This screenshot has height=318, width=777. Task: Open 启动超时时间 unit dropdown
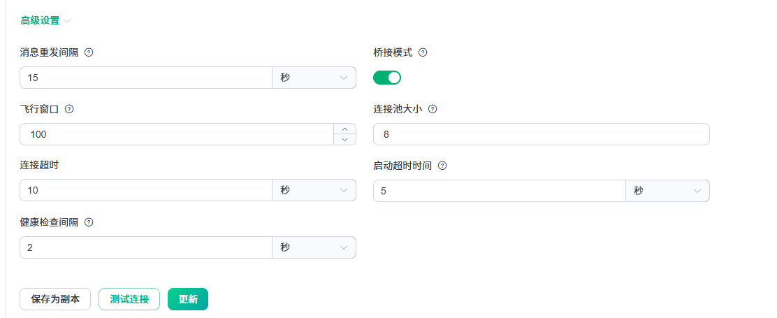pos(667,191)
